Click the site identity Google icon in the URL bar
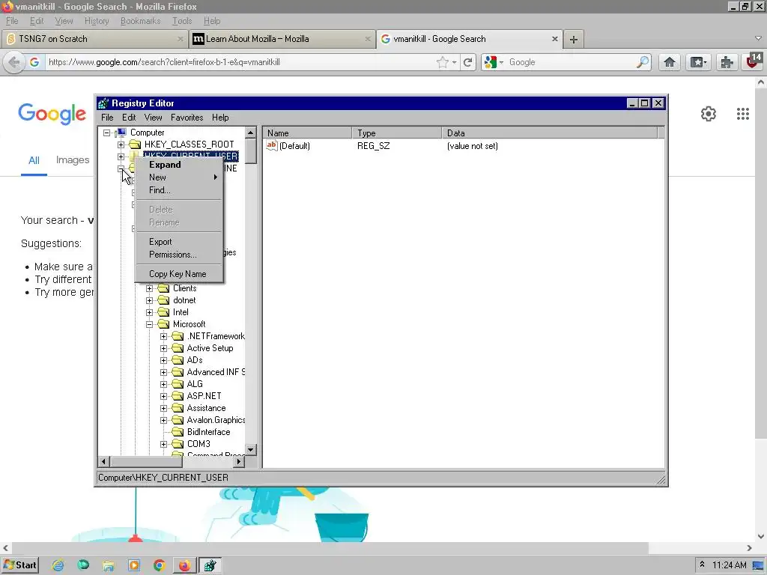The image size is (767, 575). [34, 62]
